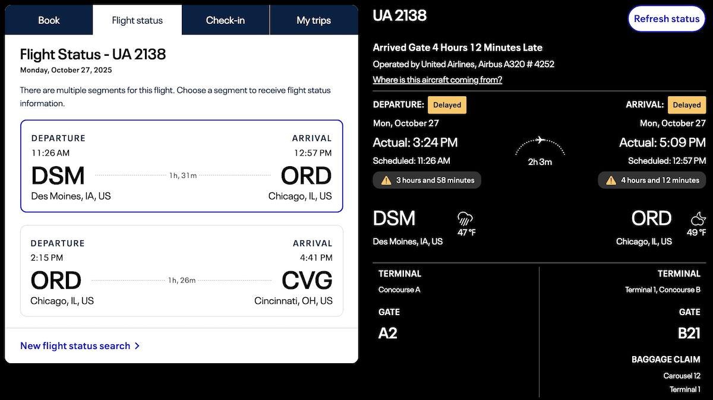713x400 pixels.
Task: Click the airplane flight path icon
Action: pyautogui.click(x=540, y=142)
